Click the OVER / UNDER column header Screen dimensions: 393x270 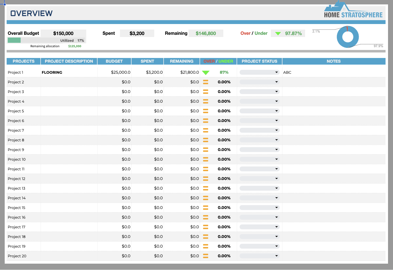tap(218, 61)
